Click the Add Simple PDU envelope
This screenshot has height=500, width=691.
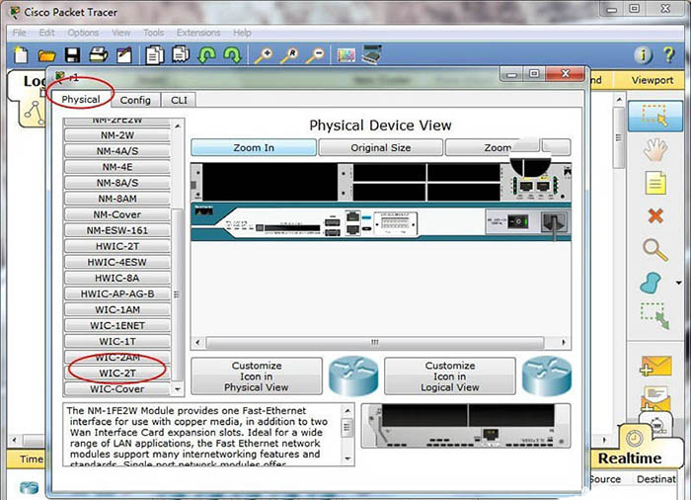(655, 366)
